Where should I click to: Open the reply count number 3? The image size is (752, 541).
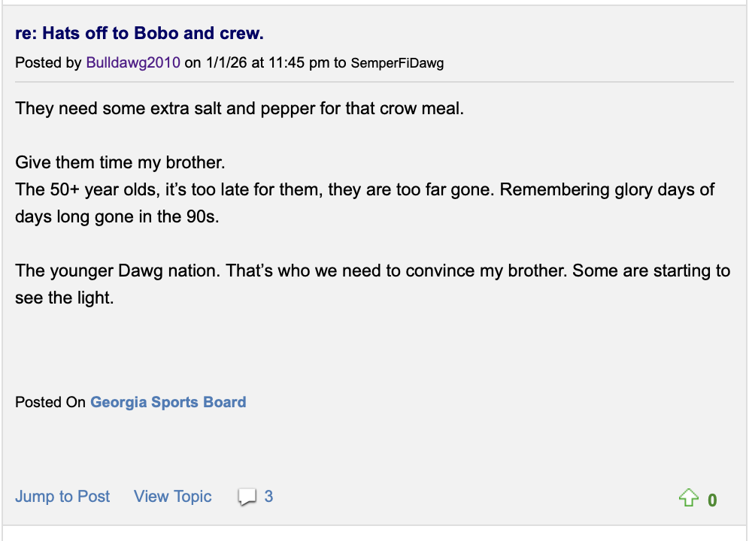[268, 497]
